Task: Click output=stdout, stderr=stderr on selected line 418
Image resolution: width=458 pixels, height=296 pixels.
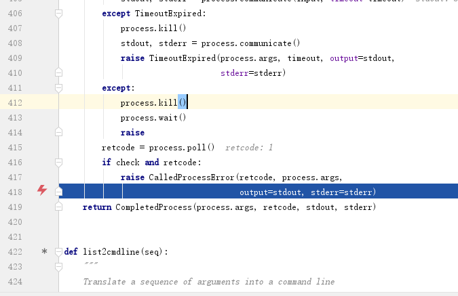Action: tap(306, 192)
